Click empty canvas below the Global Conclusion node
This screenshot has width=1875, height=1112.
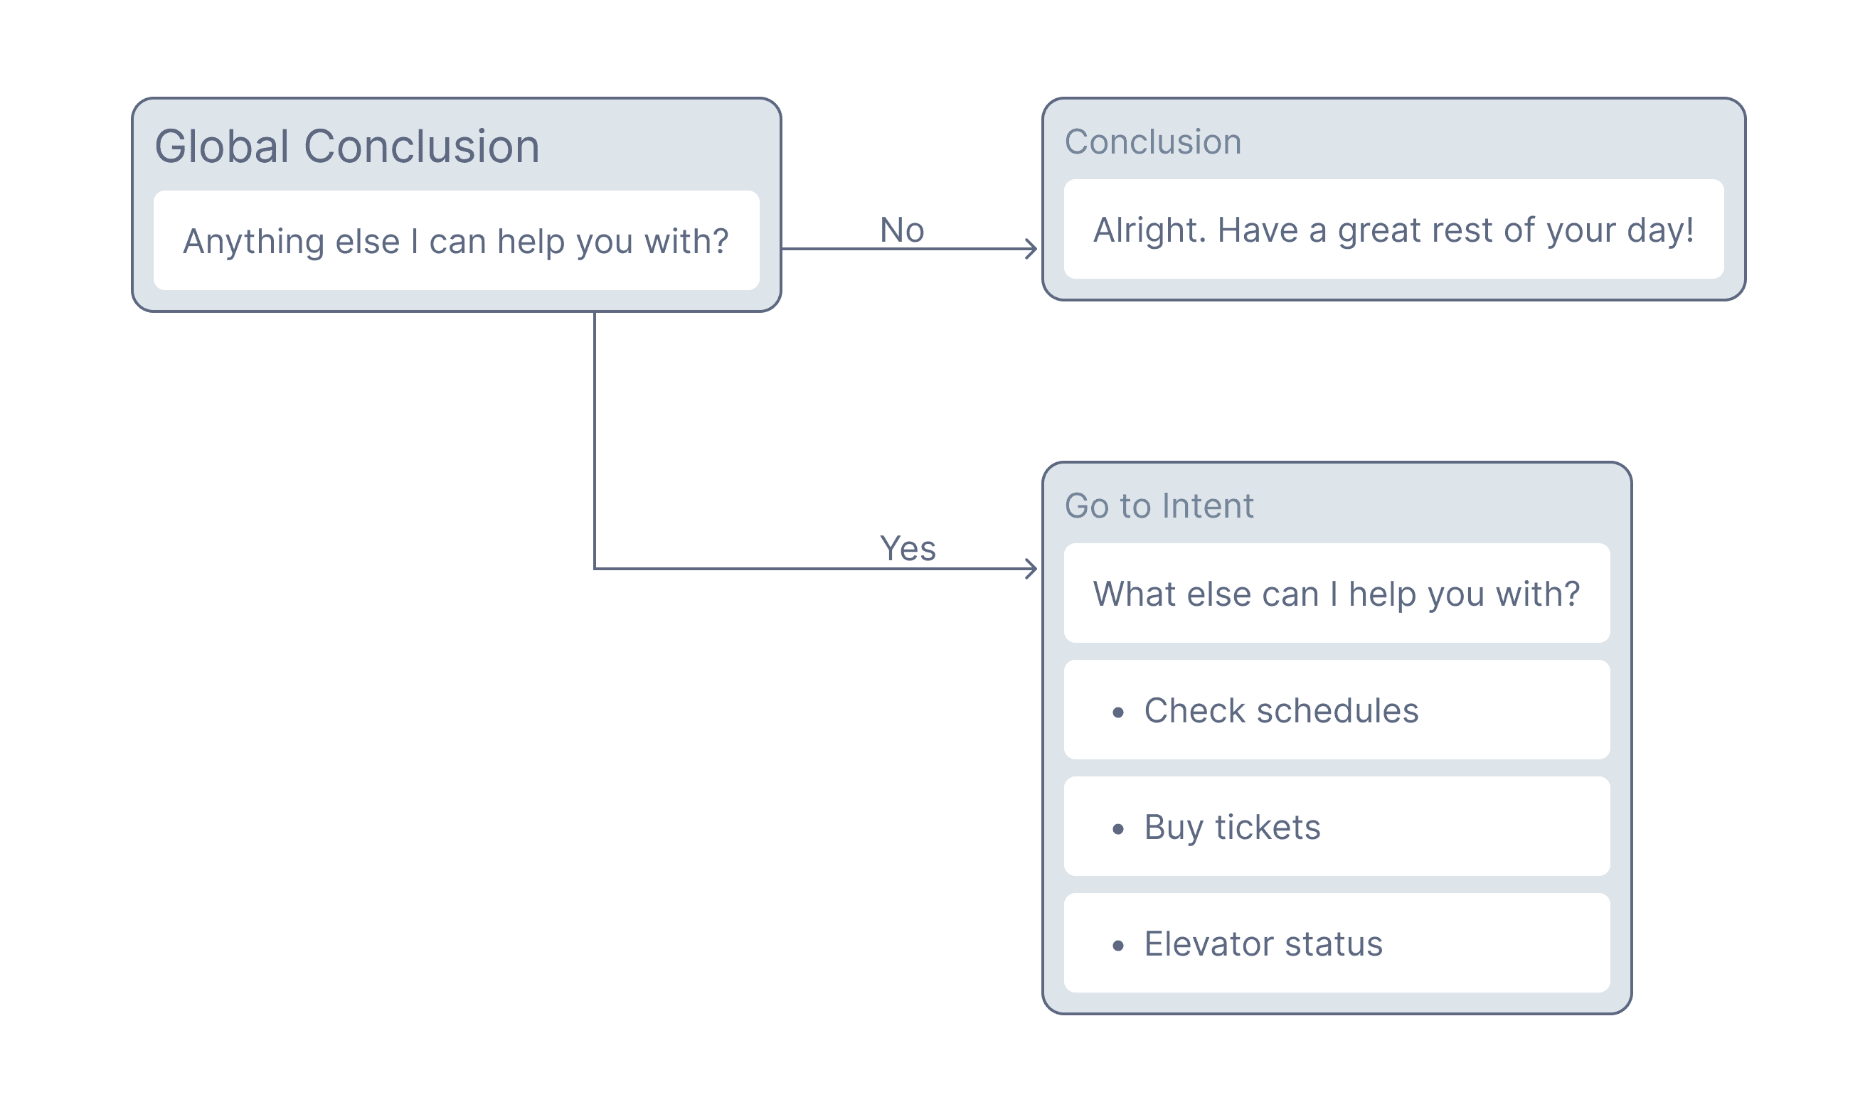[337, 675]
